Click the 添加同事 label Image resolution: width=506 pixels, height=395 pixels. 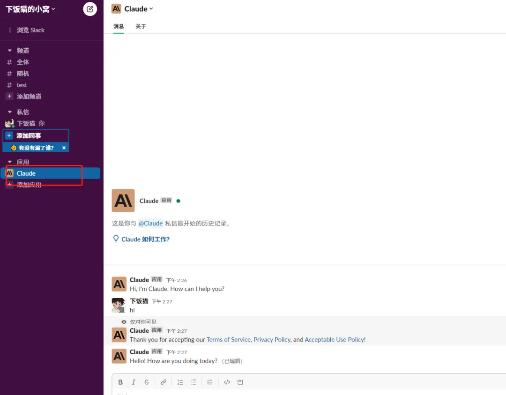tap(29, 135)
